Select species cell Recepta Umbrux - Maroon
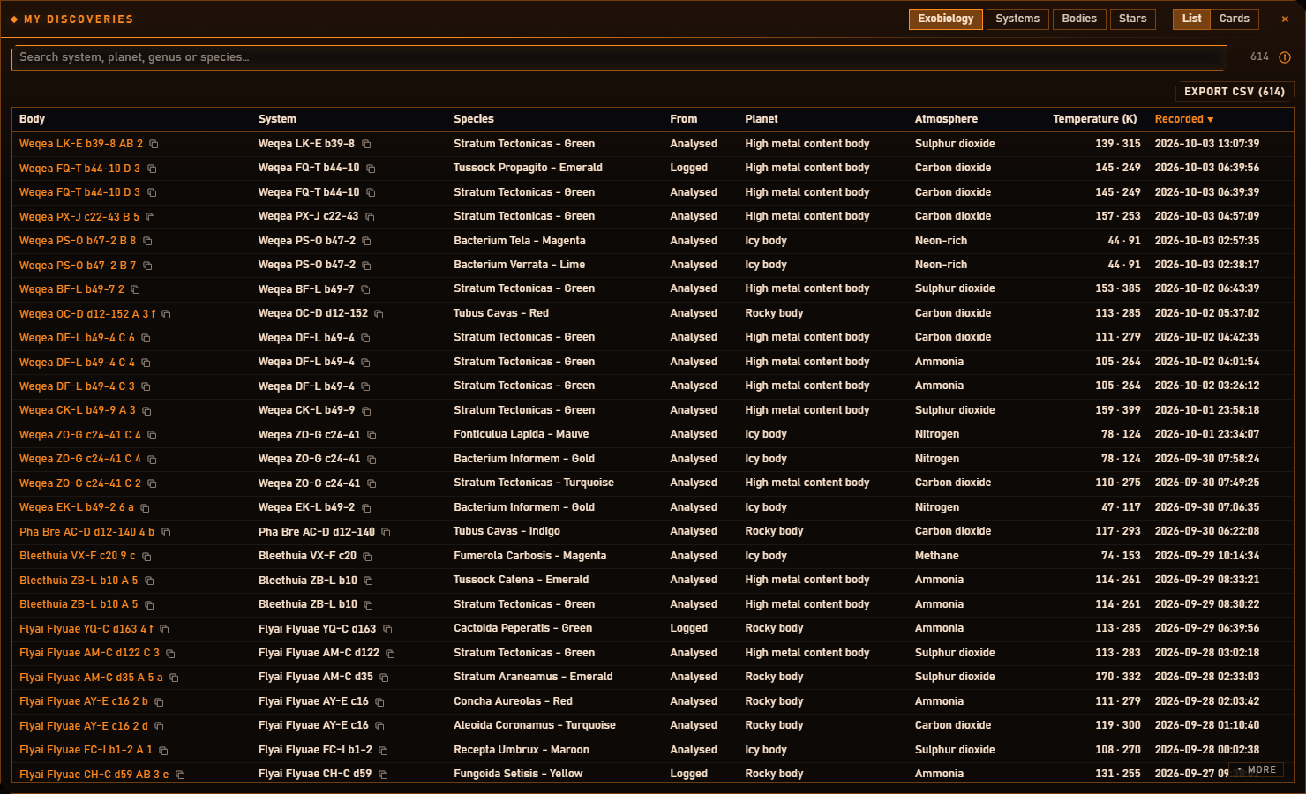 [522, 750]
